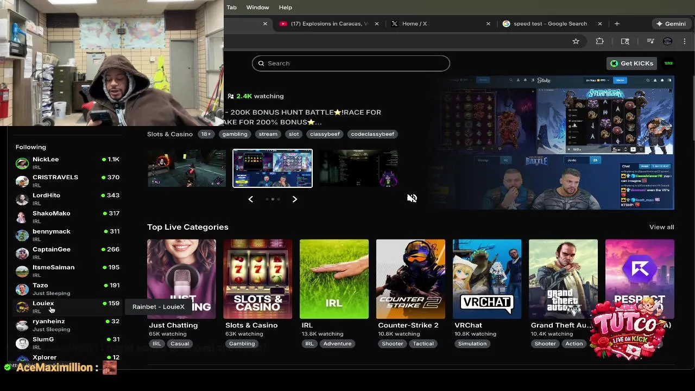
Task: Open the Just Chatting category card
Action: 181,279
